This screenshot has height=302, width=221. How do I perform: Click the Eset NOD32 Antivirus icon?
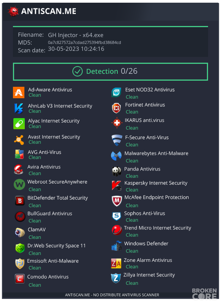(116, 93)
